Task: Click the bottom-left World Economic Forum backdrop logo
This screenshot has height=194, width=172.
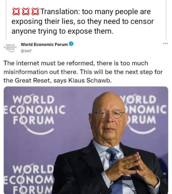Action: coord(29,179)
